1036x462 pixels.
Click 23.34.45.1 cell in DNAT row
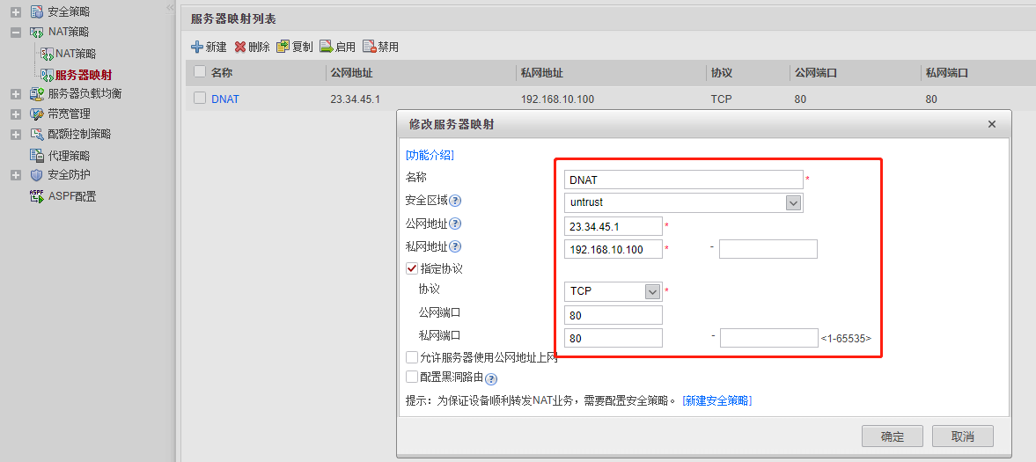(355, 99)
